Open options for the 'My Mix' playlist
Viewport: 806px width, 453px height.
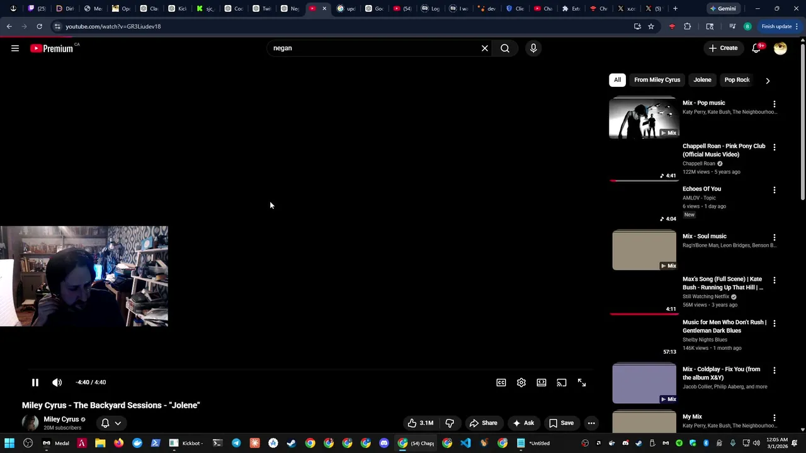tap(775, 418)
